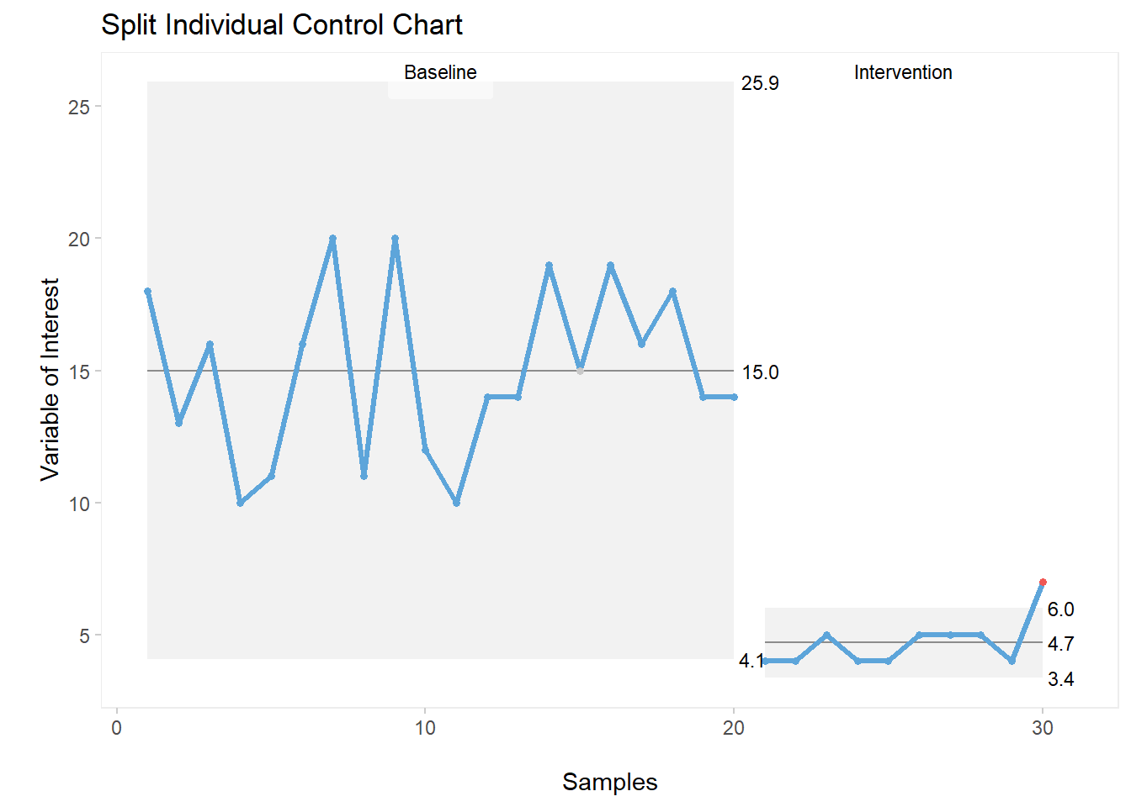
Task: Click the first data point at sample 1
Action: pos(147,292)
